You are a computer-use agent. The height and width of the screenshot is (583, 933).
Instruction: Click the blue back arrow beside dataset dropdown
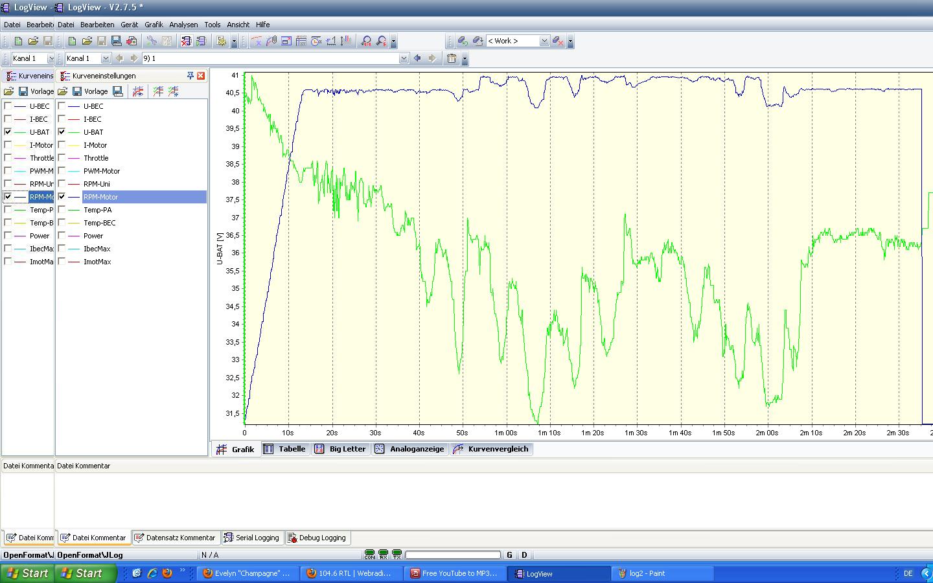click(417, 58)
